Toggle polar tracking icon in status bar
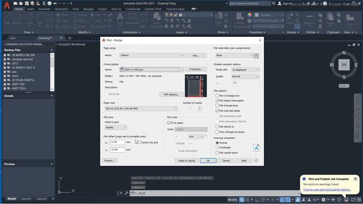This screenshot has height=204, width=363. pyautogui.click(x=263, y=199)
